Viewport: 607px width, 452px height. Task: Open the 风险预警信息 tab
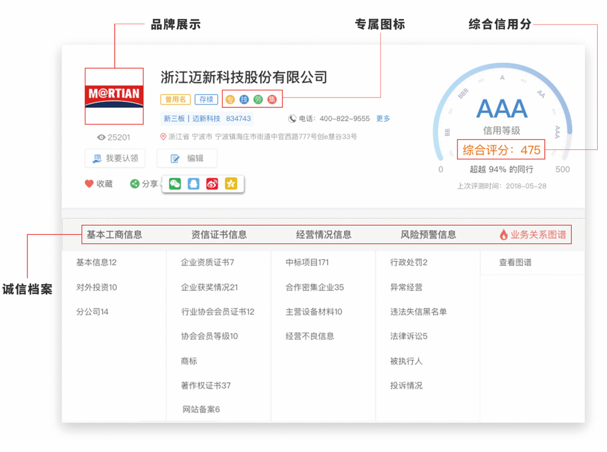[428, 235]
